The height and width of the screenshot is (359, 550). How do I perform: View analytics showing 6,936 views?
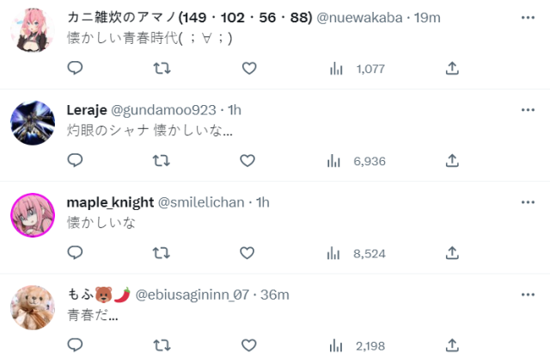click(356, 161)
